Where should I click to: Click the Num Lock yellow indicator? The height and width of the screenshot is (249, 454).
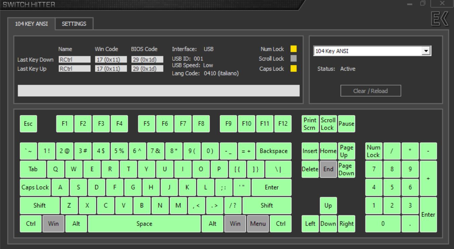[x=293, y=49]
